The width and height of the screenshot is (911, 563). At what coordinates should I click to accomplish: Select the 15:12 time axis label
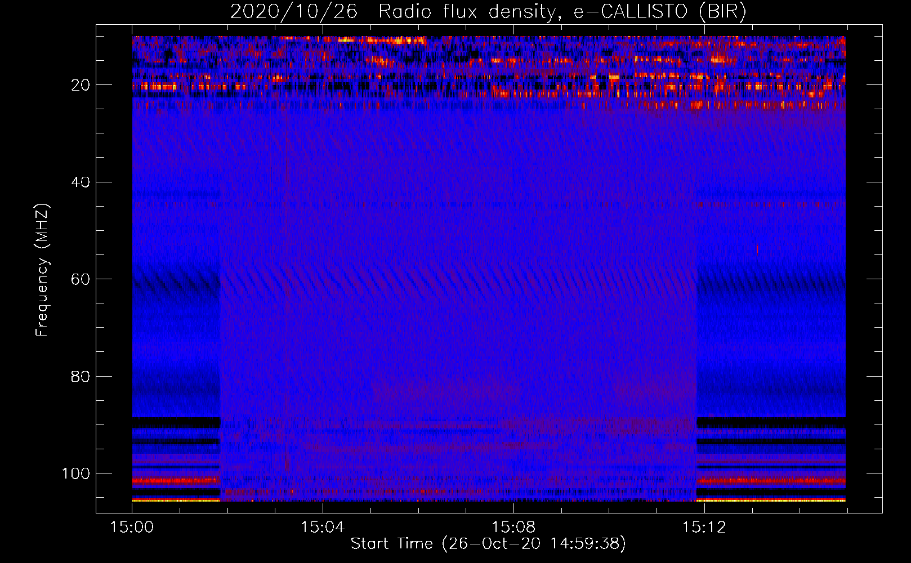pos(704,528)
